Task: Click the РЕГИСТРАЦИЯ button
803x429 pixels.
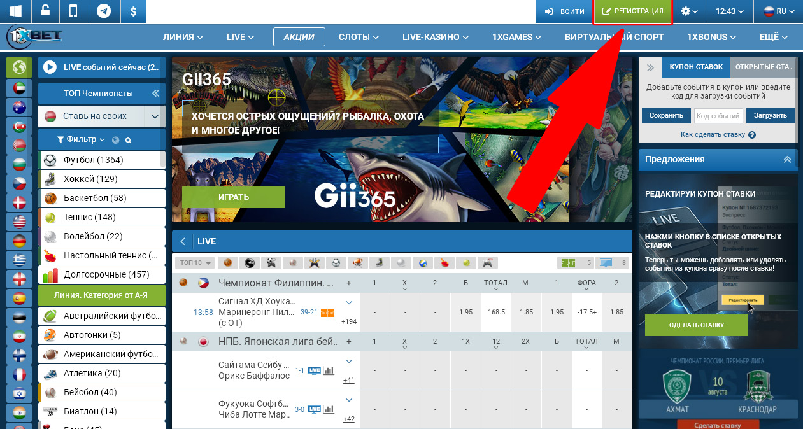Action: click(x=632, y=11)
